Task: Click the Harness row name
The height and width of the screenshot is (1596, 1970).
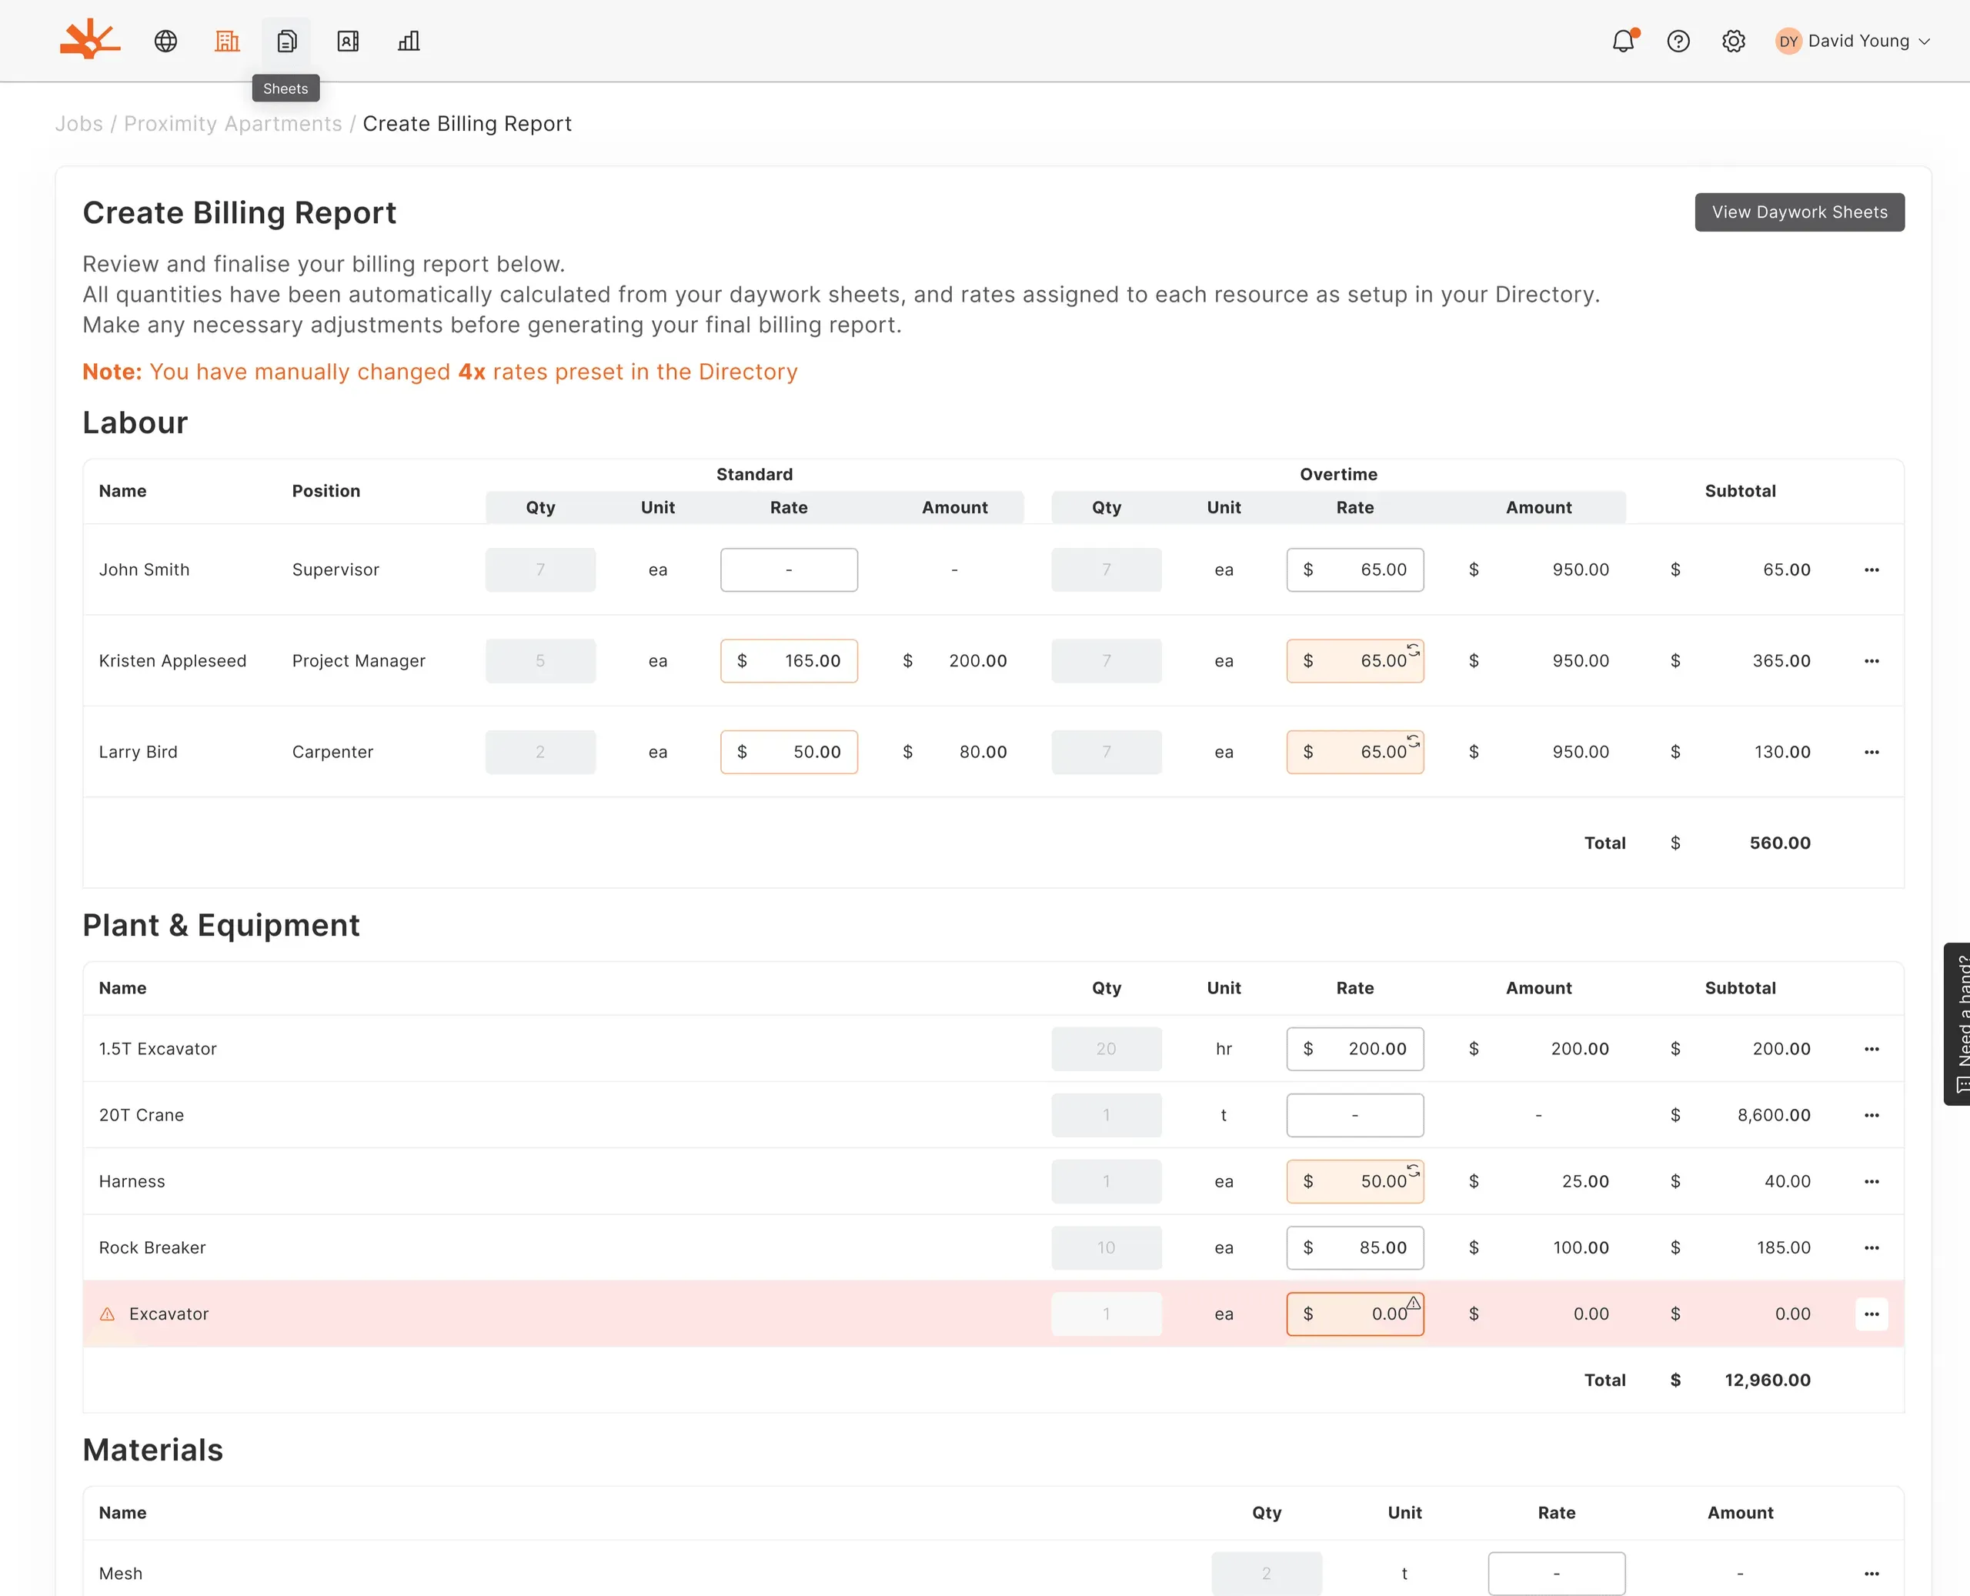Action: 132,1181
